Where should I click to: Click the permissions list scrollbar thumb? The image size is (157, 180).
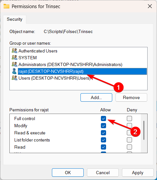click(144, 130)
